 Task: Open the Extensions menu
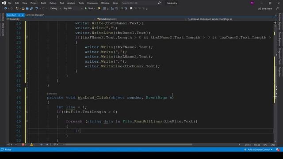click(x=92, y=3)
